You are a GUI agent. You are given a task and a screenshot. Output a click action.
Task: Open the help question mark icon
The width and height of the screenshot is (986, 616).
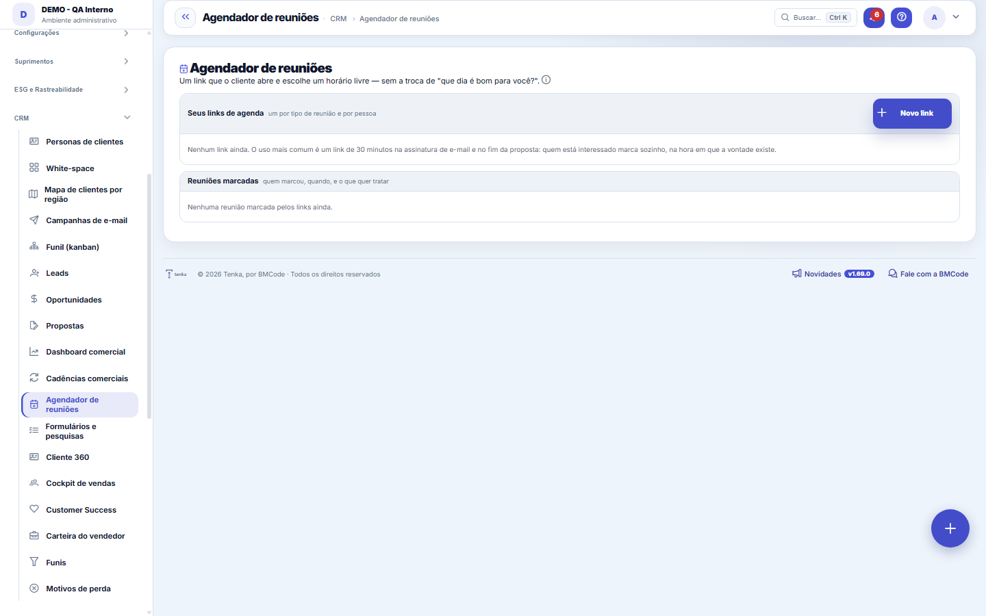[x=901, y=17]
